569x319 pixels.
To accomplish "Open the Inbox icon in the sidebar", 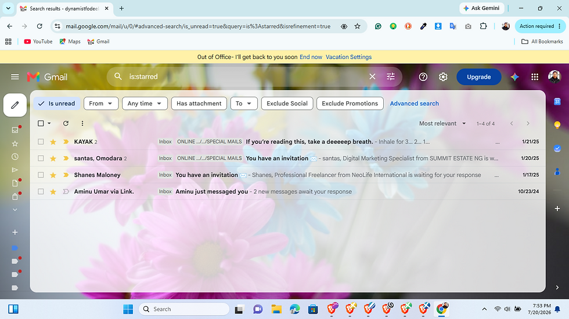I will (15, 130).
